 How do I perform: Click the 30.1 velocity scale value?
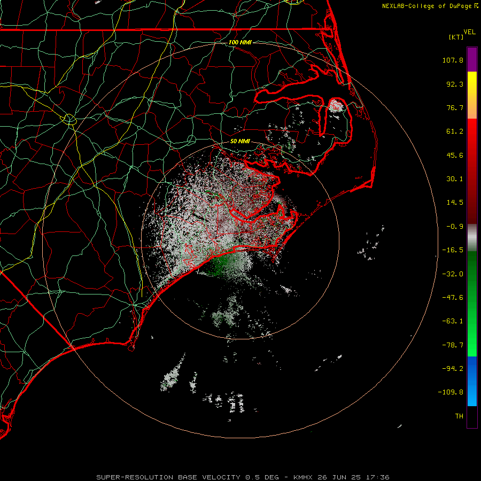point(455,179)
